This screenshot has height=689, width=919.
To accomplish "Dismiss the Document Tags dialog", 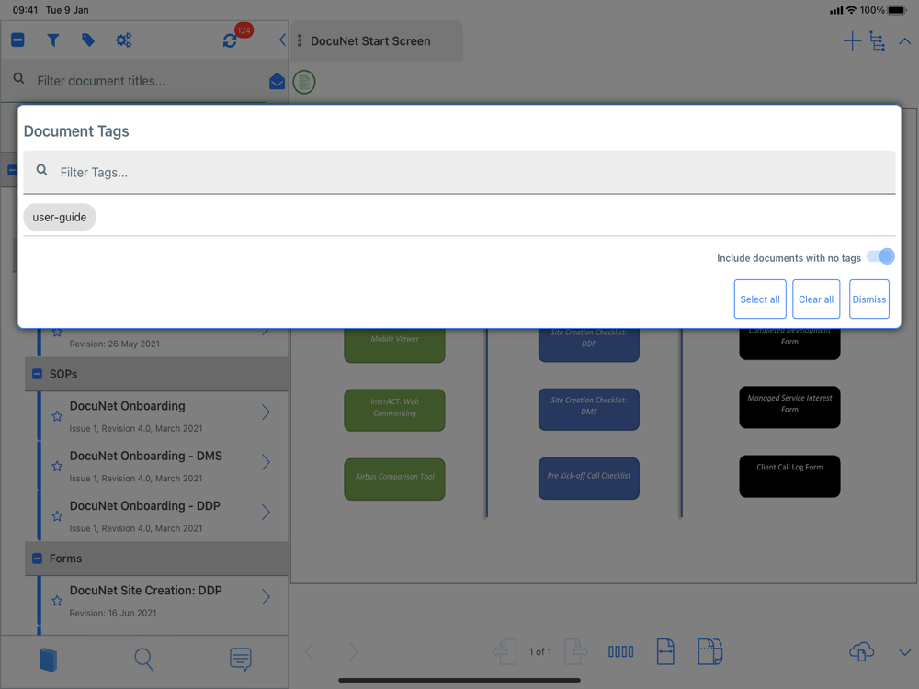I will coord(869,299).
